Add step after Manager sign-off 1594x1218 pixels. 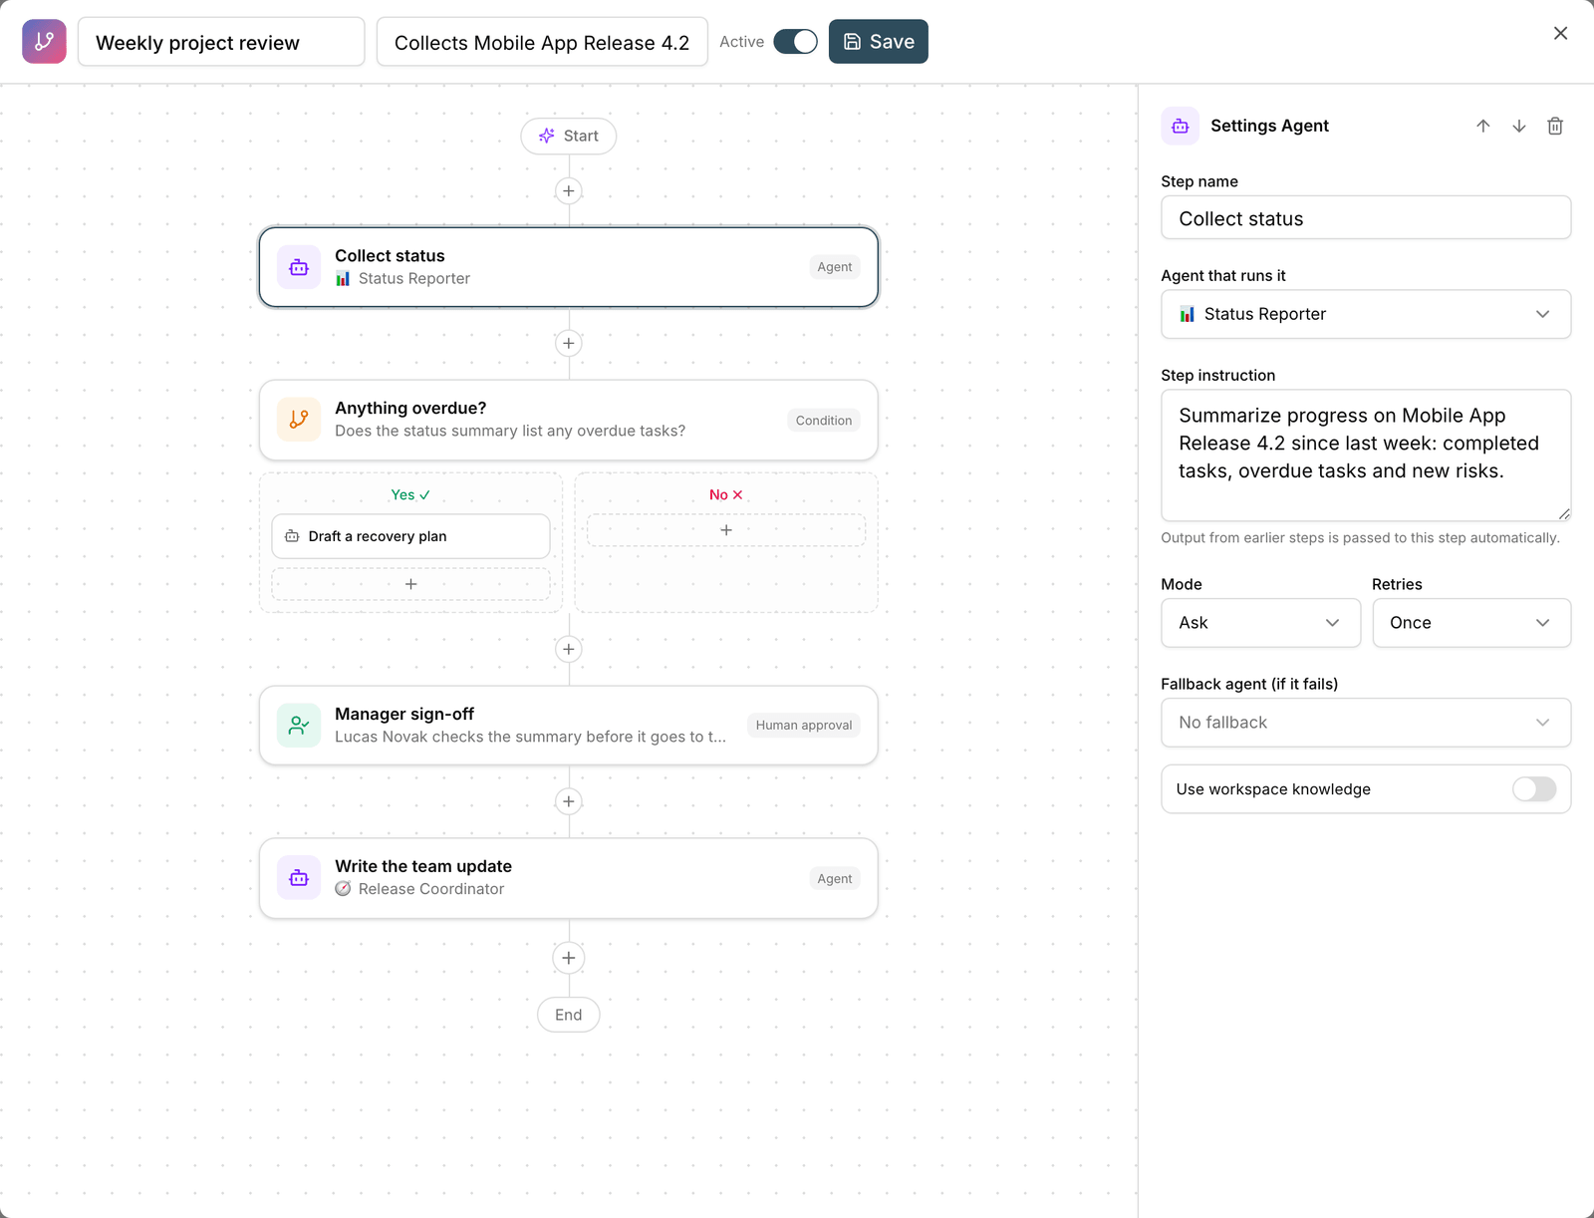coord(568,802)
